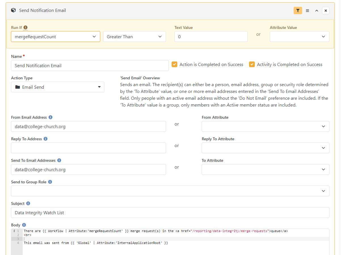Click line 4 of the Body code editor
This screenshot has width=345, height=255.
coord(96,243)
